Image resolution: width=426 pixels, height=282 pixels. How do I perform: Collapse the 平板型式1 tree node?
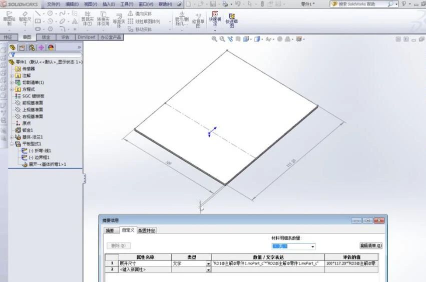click(x=12, y=144)
